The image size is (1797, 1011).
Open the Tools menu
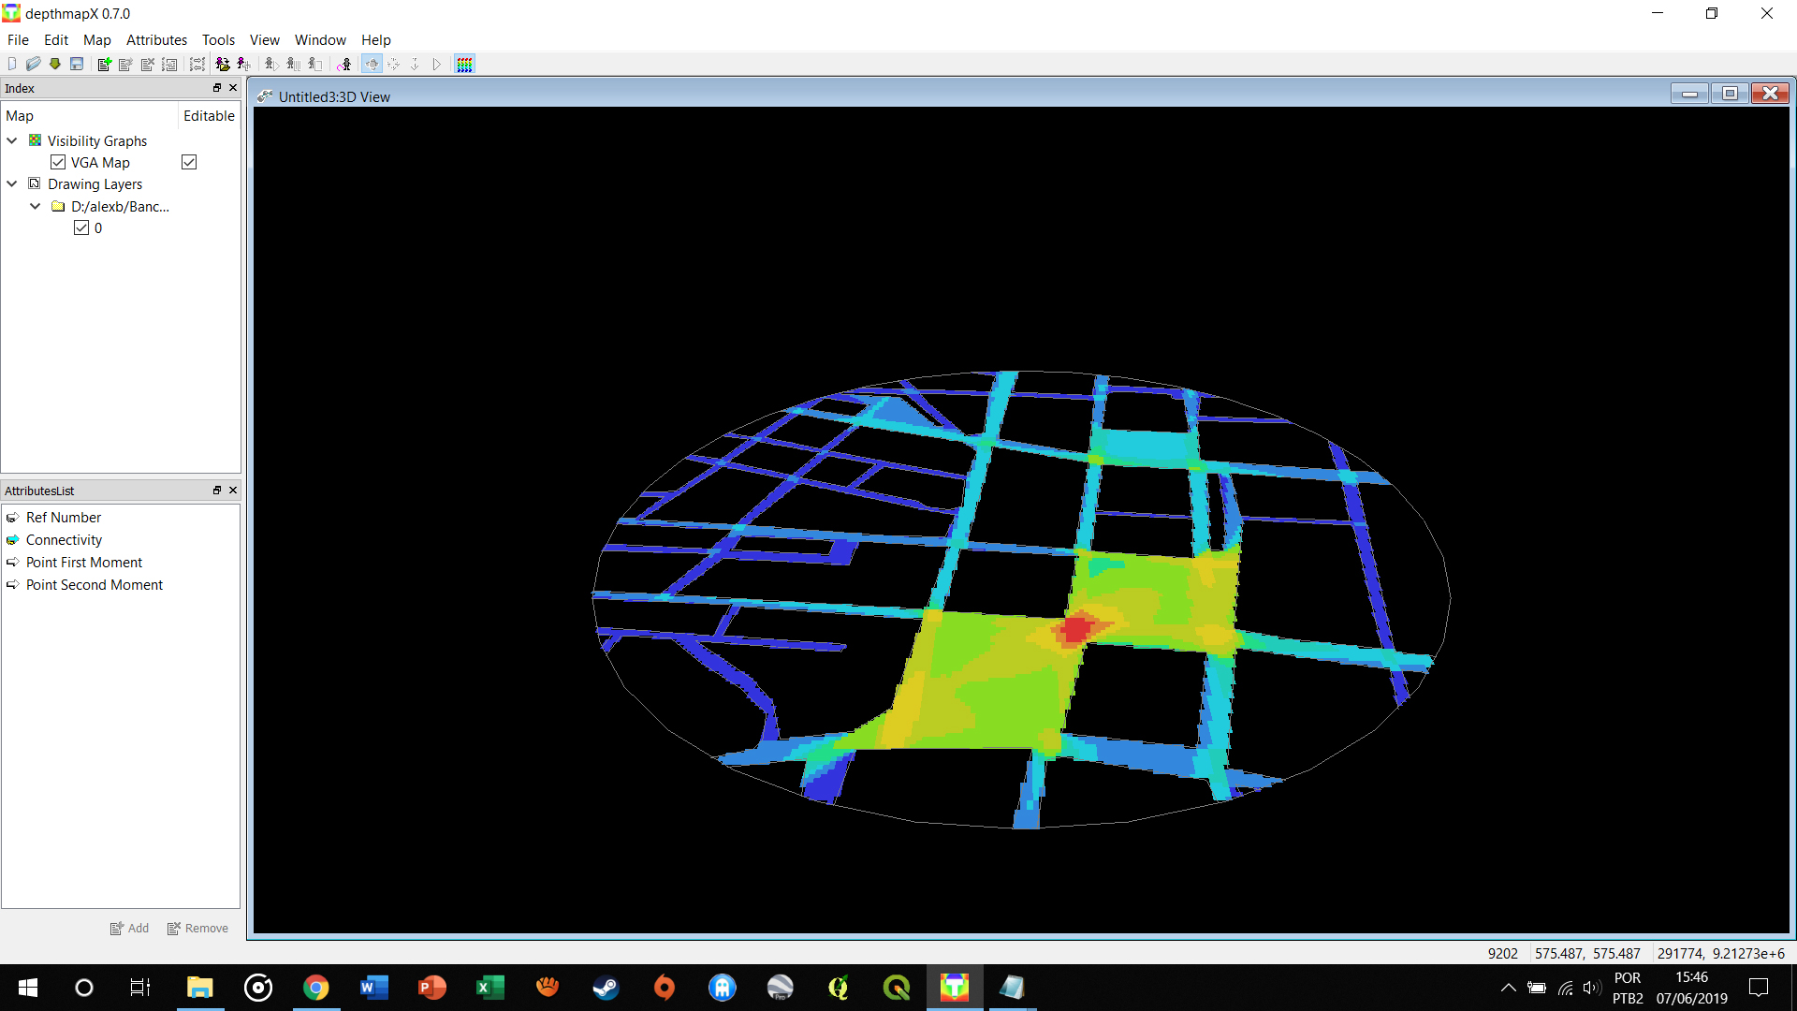[x=218, y=39]
